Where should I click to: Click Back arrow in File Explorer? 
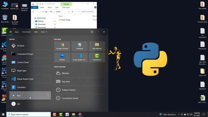(x=33, y=12)
